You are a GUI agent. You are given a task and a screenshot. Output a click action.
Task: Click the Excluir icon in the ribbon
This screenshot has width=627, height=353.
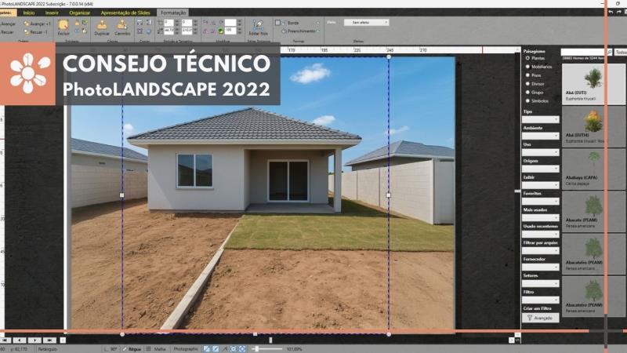click(63, 25)
